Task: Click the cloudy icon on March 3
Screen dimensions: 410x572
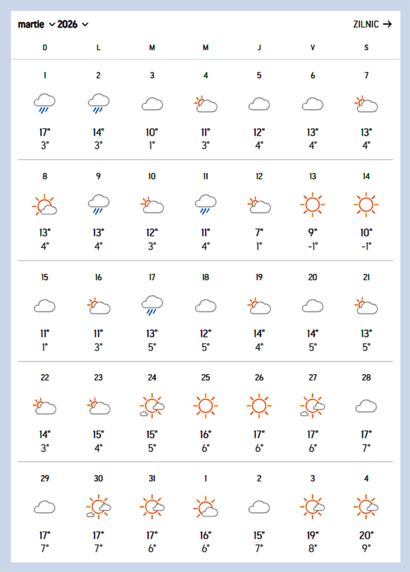Action: coord(152,104)
